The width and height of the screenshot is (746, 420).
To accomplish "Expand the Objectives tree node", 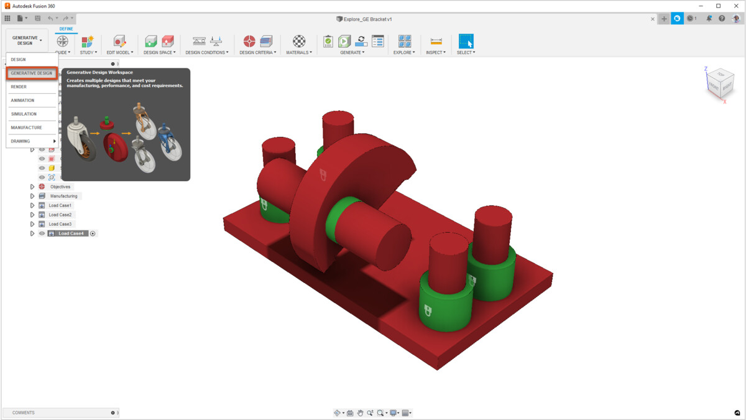I will click(32, 187).
